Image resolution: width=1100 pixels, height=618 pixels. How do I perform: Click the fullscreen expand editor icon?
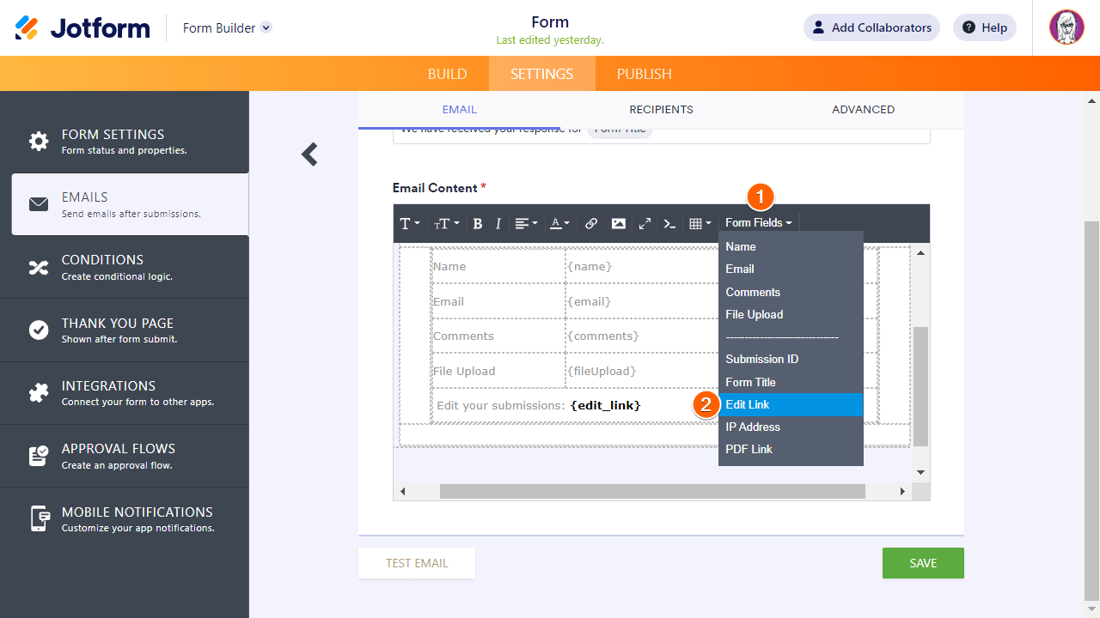click(x=645, y=223)
